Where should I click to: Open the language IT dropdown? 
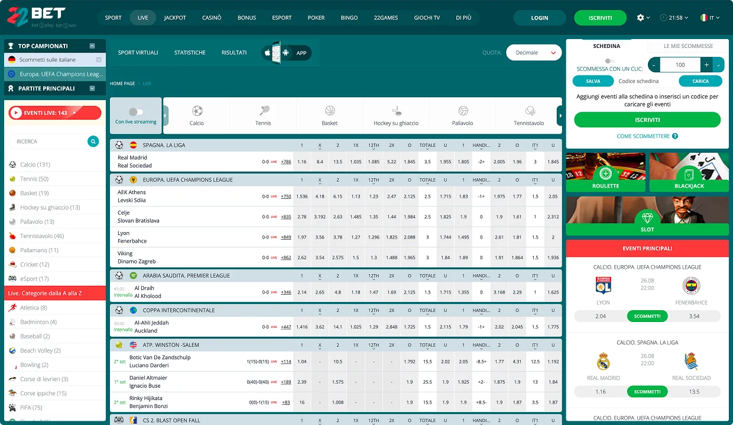709,18
